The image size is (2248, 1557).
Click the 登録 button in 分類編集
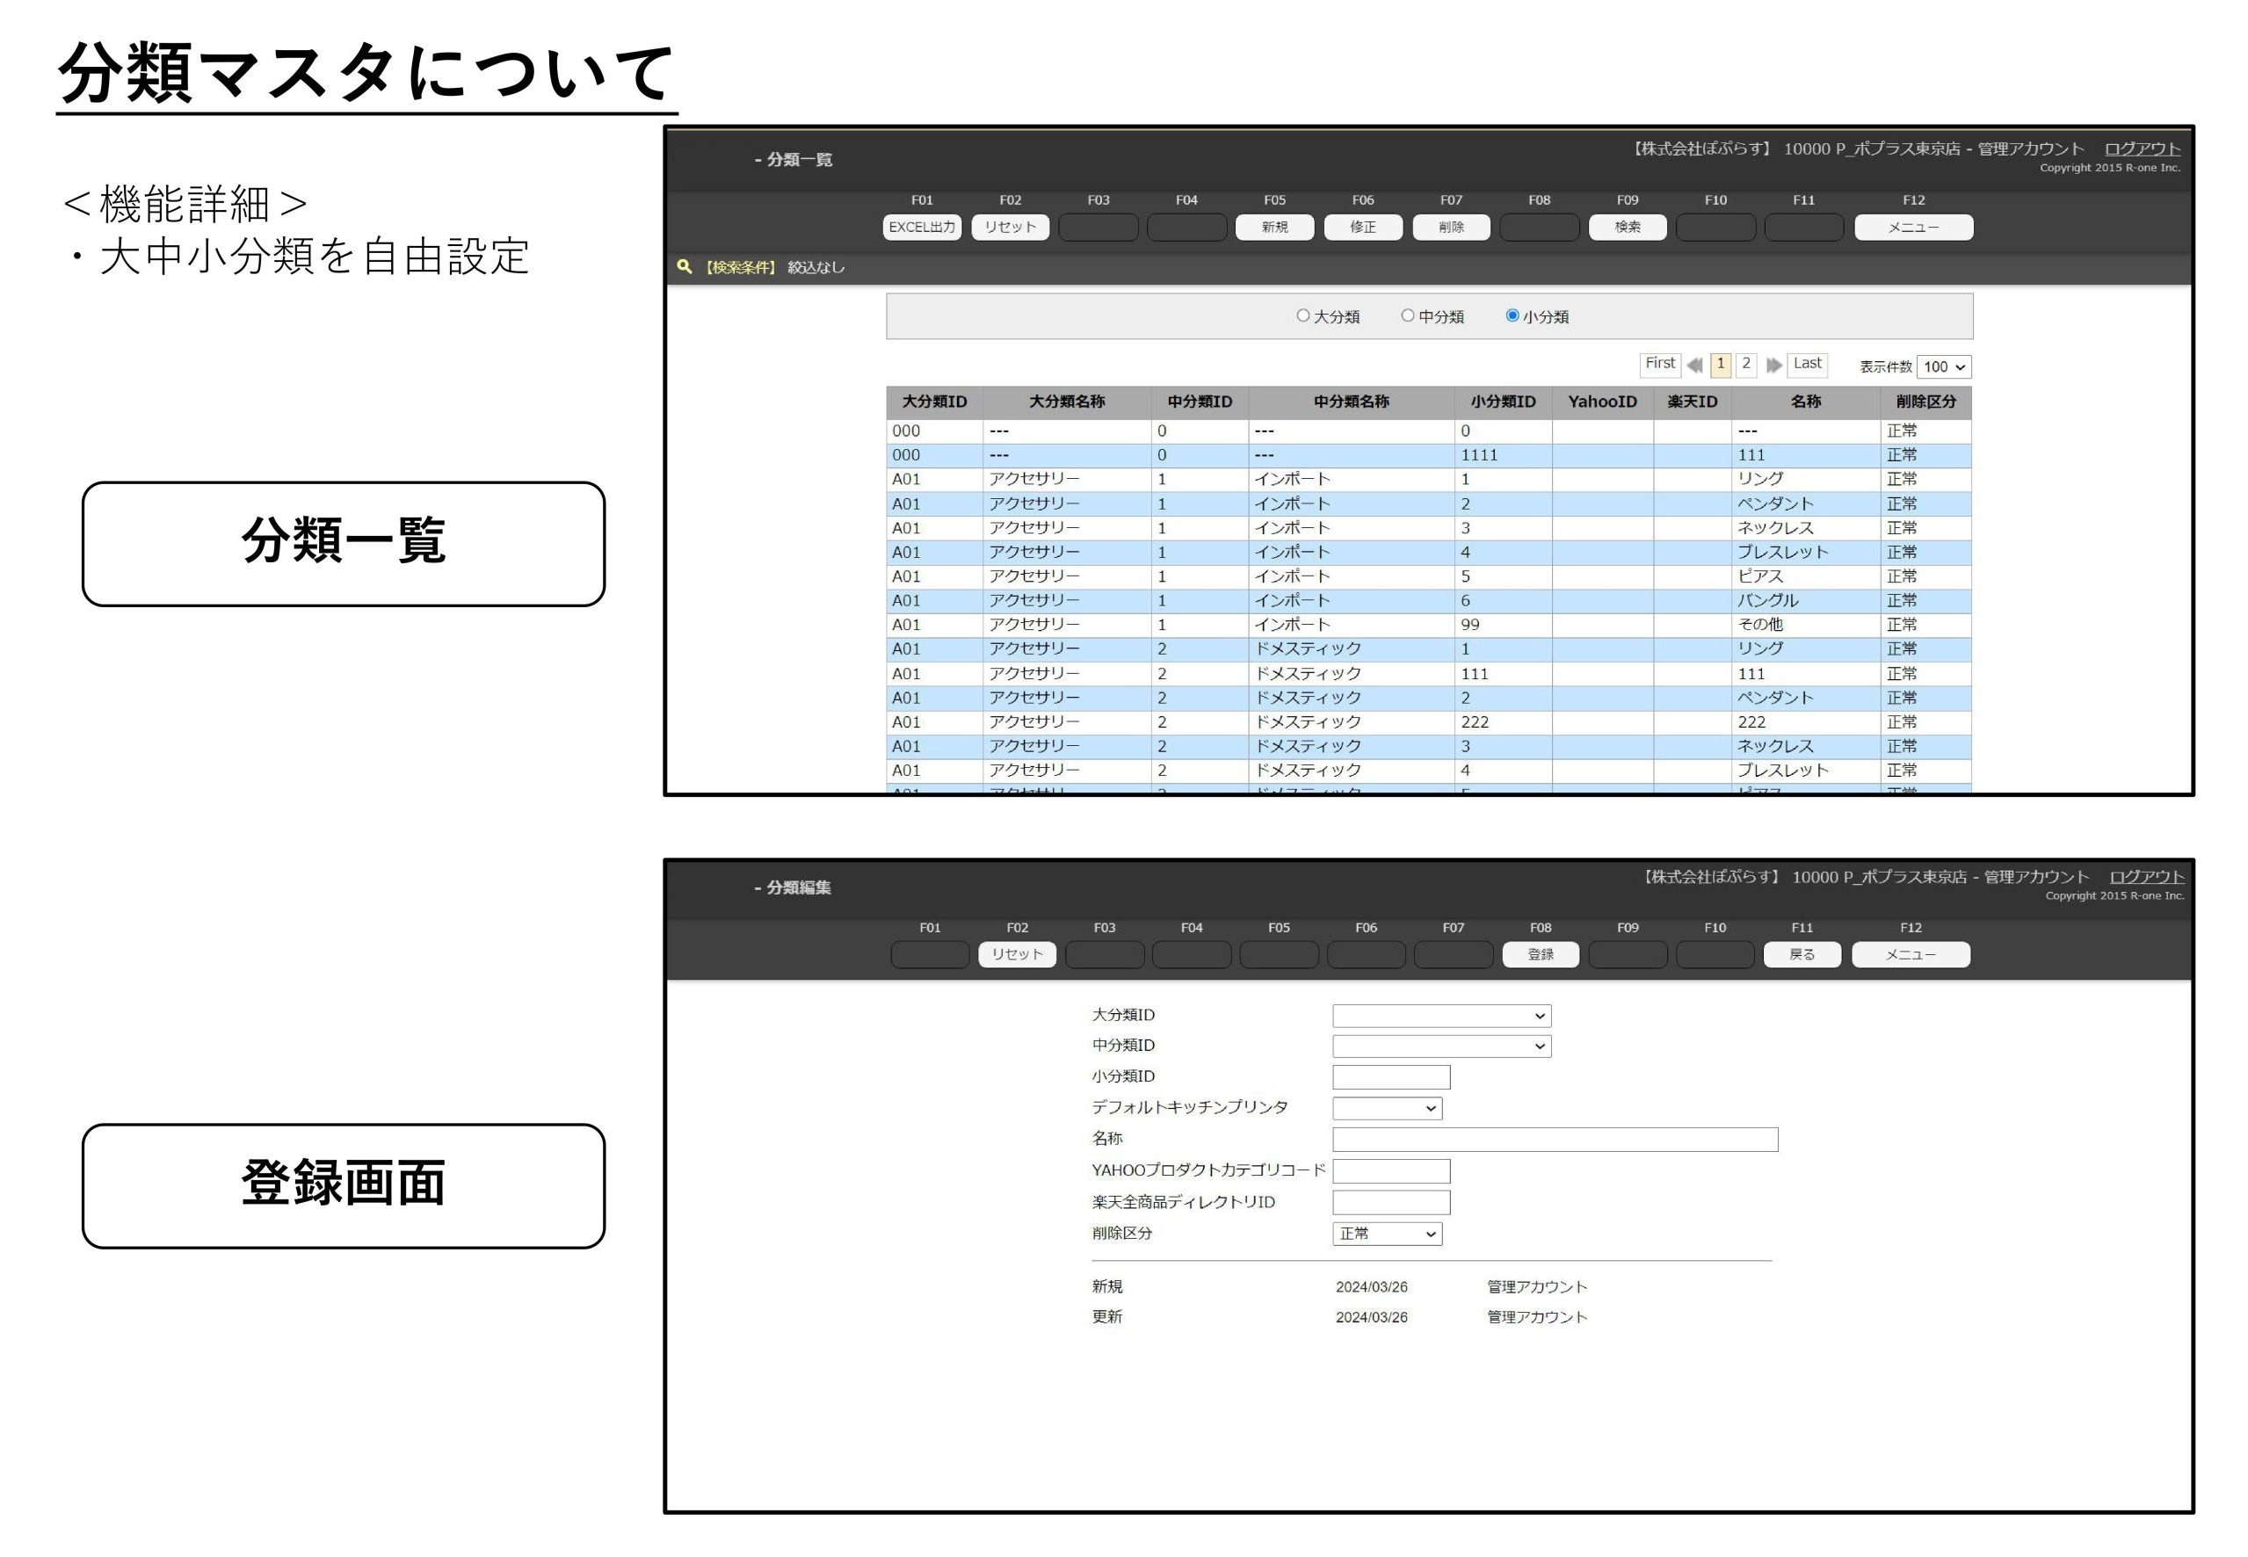pos(1540,954)
